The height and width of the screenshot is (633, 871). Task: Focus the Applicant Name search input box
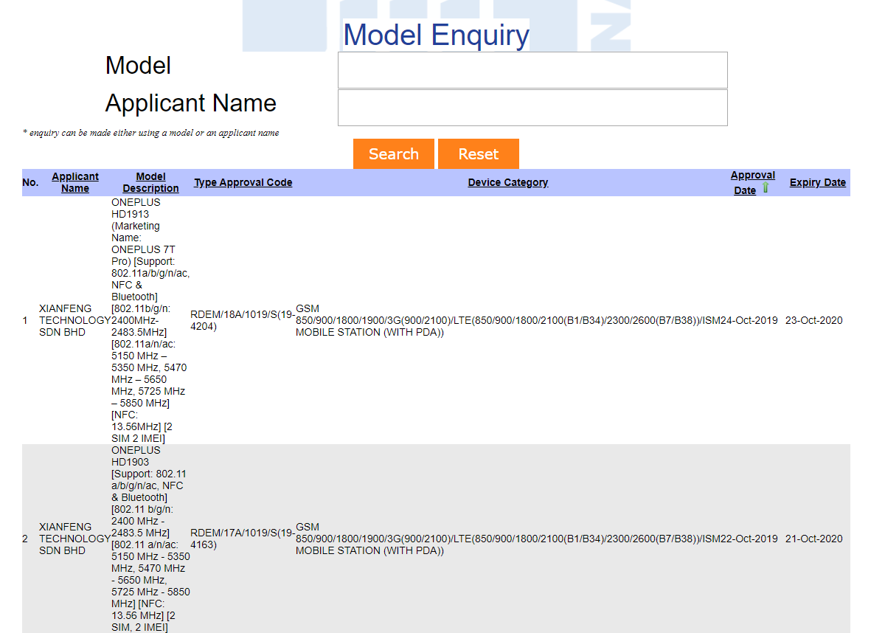(x=532, y=108)
